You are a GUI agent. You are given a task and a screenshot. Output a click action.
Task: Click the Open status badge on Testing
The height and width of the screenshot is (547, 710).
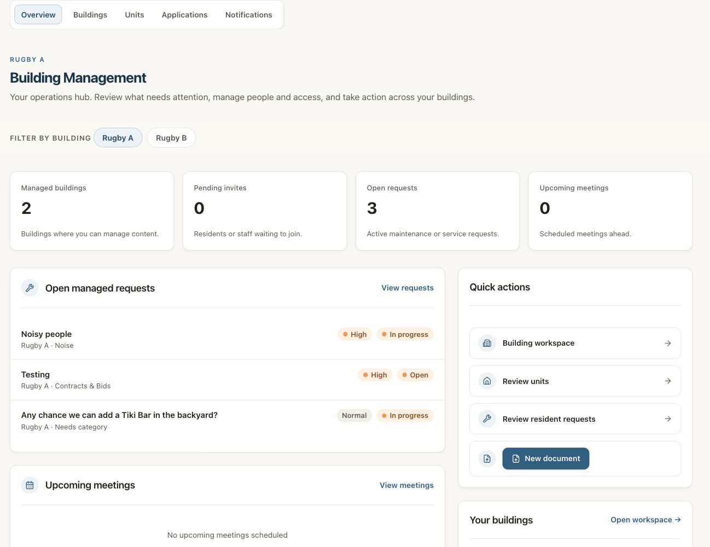(x=415, y=375)
